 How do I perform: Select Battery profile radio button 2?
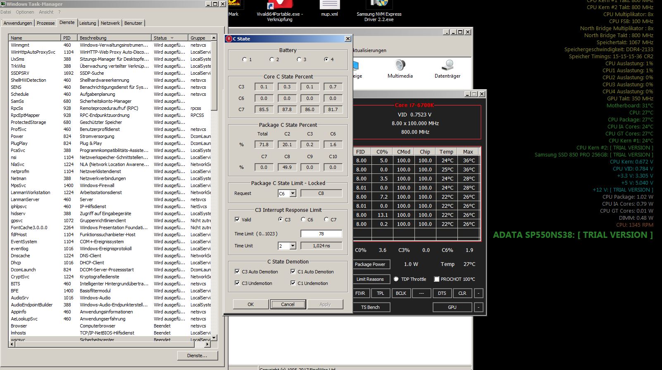[x=271, y=59]
